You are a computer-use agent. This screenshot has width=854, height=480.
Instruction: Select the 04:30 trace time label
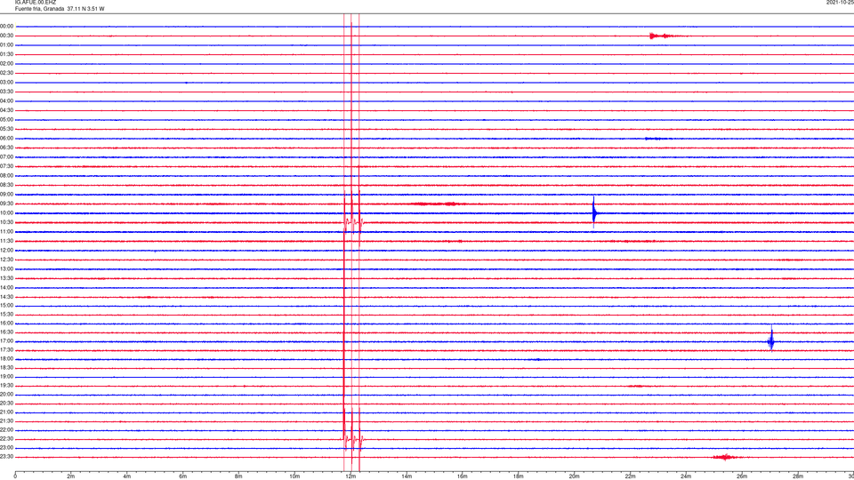point(6,110)
